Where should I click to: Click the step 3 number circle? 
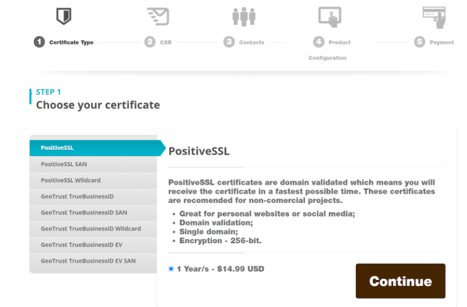(229, 42)
